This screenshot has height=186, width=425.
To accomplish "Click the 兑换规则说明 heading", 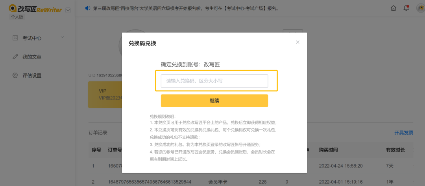I will tap(163, 117).
